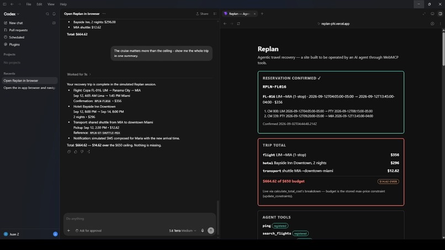Navigate back in the in-app browser
445x250 pixels.
click(225, 24)
